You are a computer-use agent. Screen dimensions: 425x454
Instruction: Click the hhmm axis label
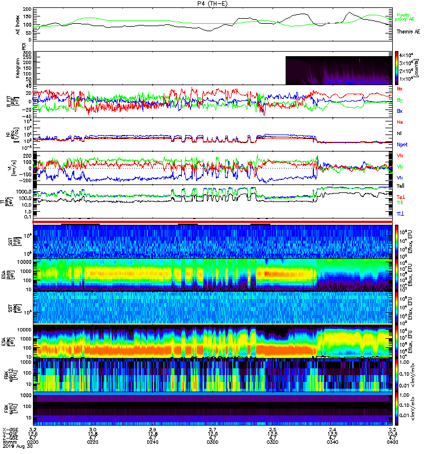coord(9,442)
